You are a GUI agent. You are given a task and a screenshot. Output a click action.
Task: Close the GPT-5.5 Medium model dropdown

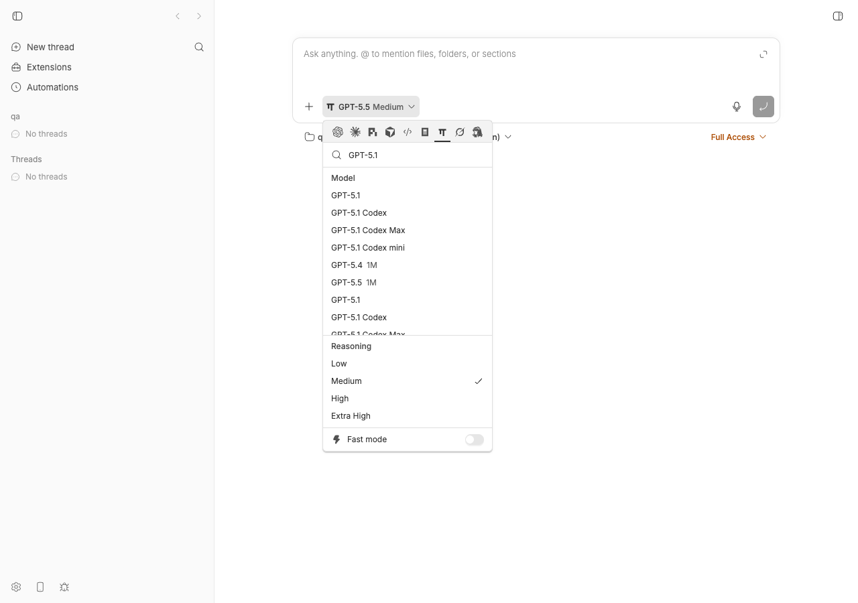point(371,107)
